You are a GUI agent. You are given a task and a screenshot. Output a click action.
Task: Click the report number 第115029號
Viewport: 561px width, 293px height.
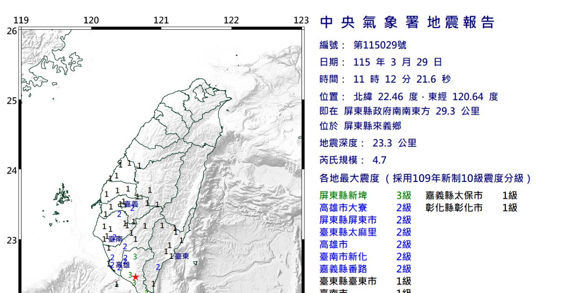(380, 45)
